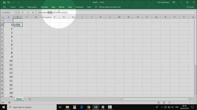Image resolution: width=197 pixels, height=110 pixels.
Task: Open Customize Quick Access Toolbar arrow
Action: (x=18, y=2)
